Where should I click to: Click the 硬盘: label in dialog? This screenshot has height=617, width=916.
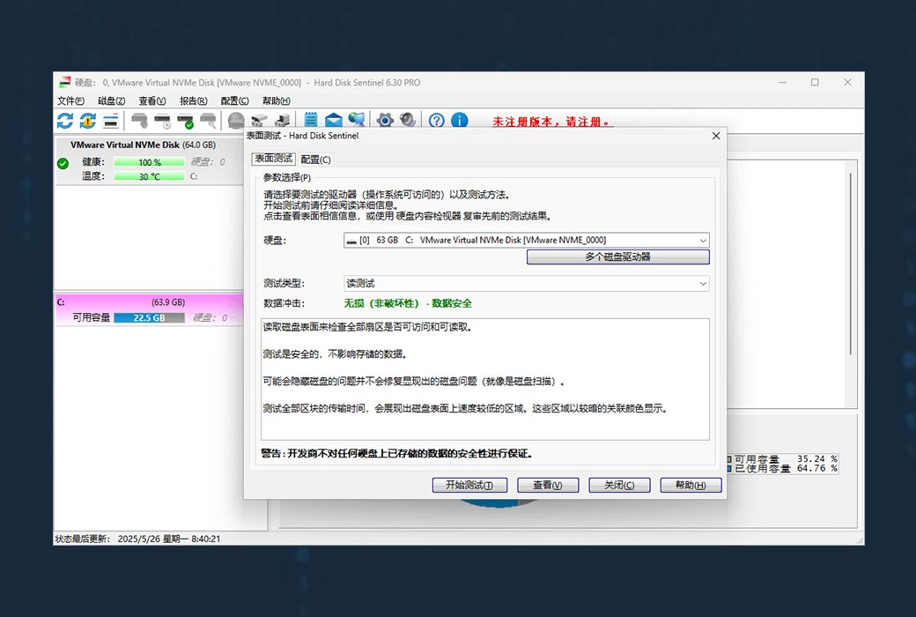pos(275,241)
